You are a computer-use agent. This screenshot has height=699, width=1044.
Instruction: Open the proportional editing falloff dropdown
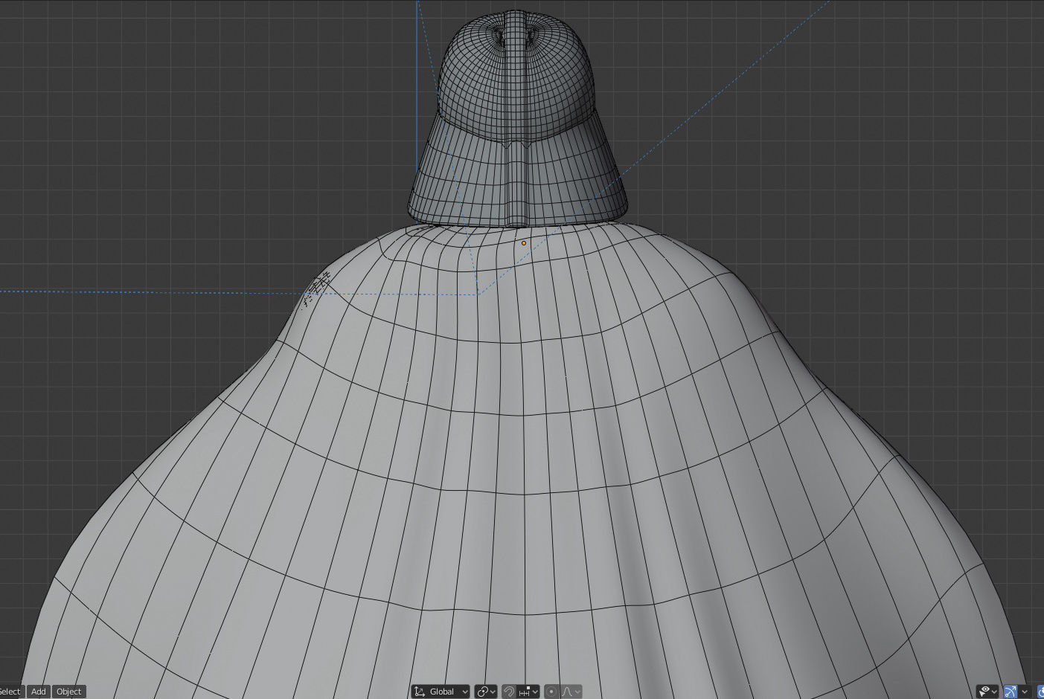(570, 692)
